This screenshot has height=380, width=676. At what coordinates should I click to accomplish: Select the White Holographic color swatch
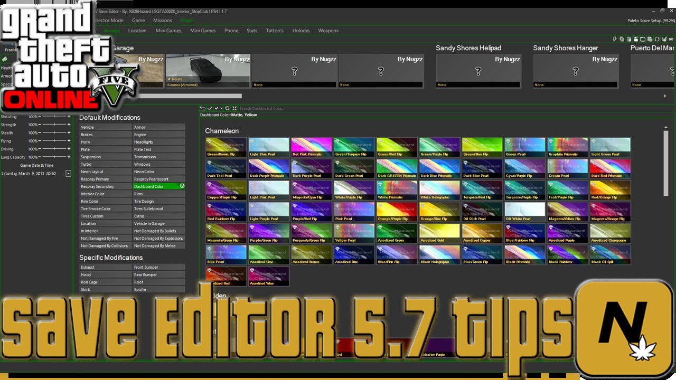[x=439, y=190]
